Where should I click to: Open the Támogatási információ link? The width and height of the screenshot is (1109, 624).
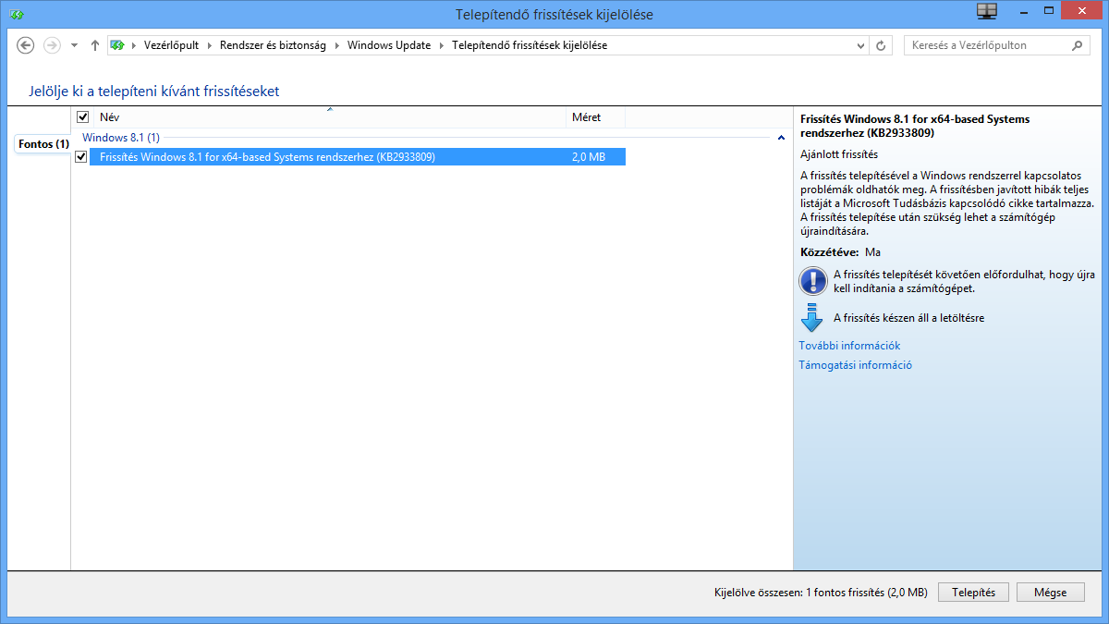pyautogui.click(x=856, y=365)
